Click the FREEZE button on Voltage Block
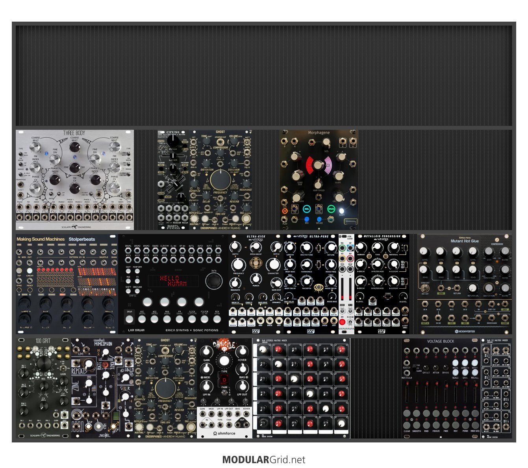This screenshot has height=468, width=528. (x=436, y=425)
